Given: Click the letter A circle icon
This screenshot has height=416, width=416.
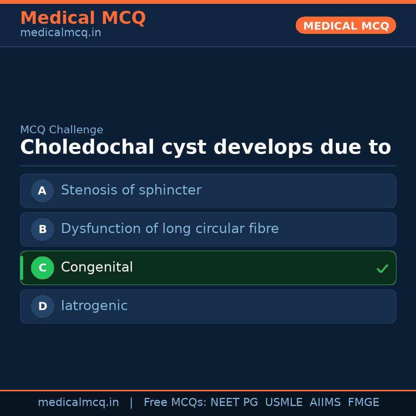Looking at the screenshot, I should pos(42,191).
